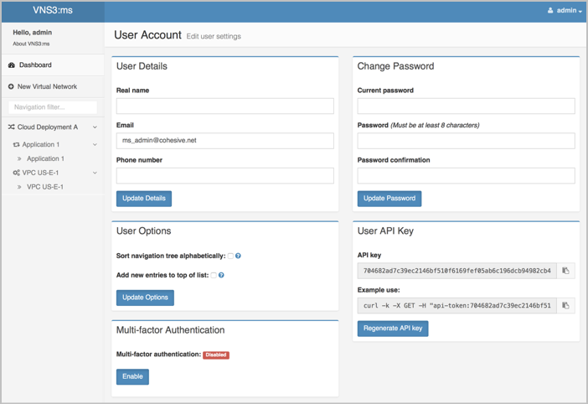
Task: Collapse the Cloud Deployment A chevron
Action: point(95,127)
